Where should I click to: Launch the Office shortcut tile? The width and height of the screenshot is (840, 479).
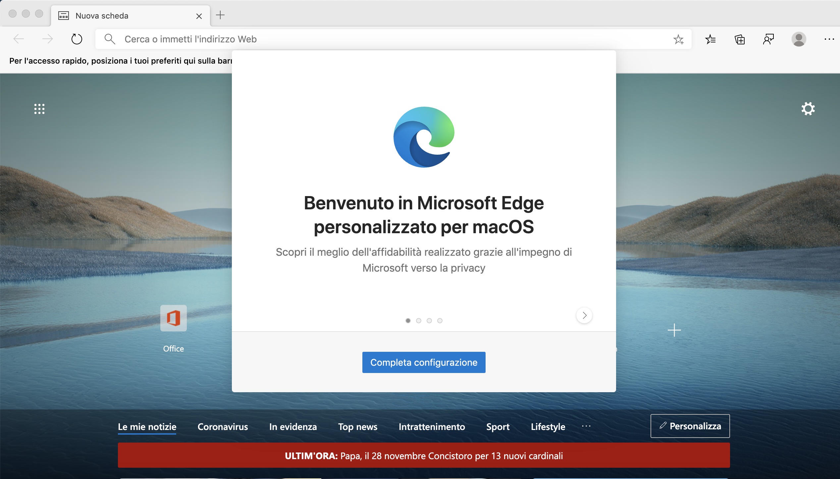[173, 318]
